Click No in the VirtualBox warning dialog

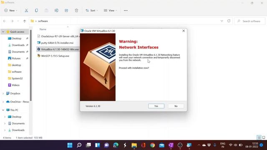click(176, 106)
